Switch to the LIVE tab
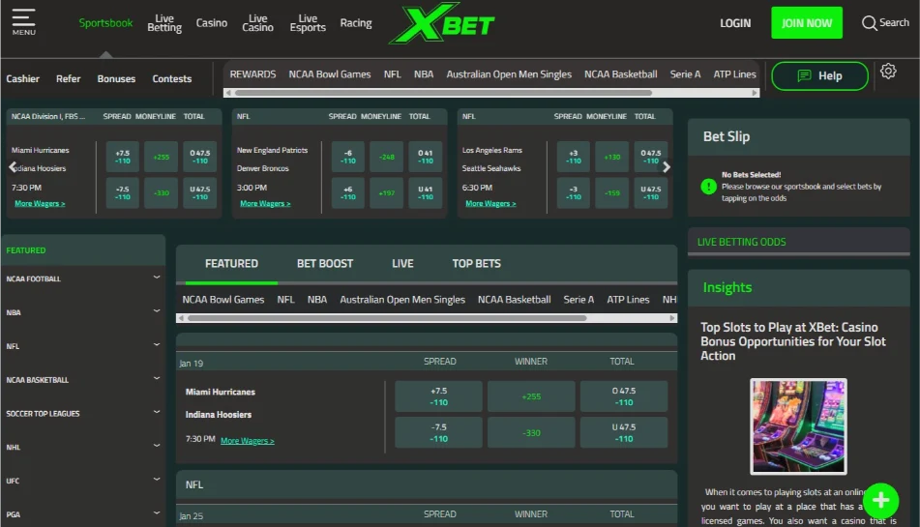 pos(402,264)
